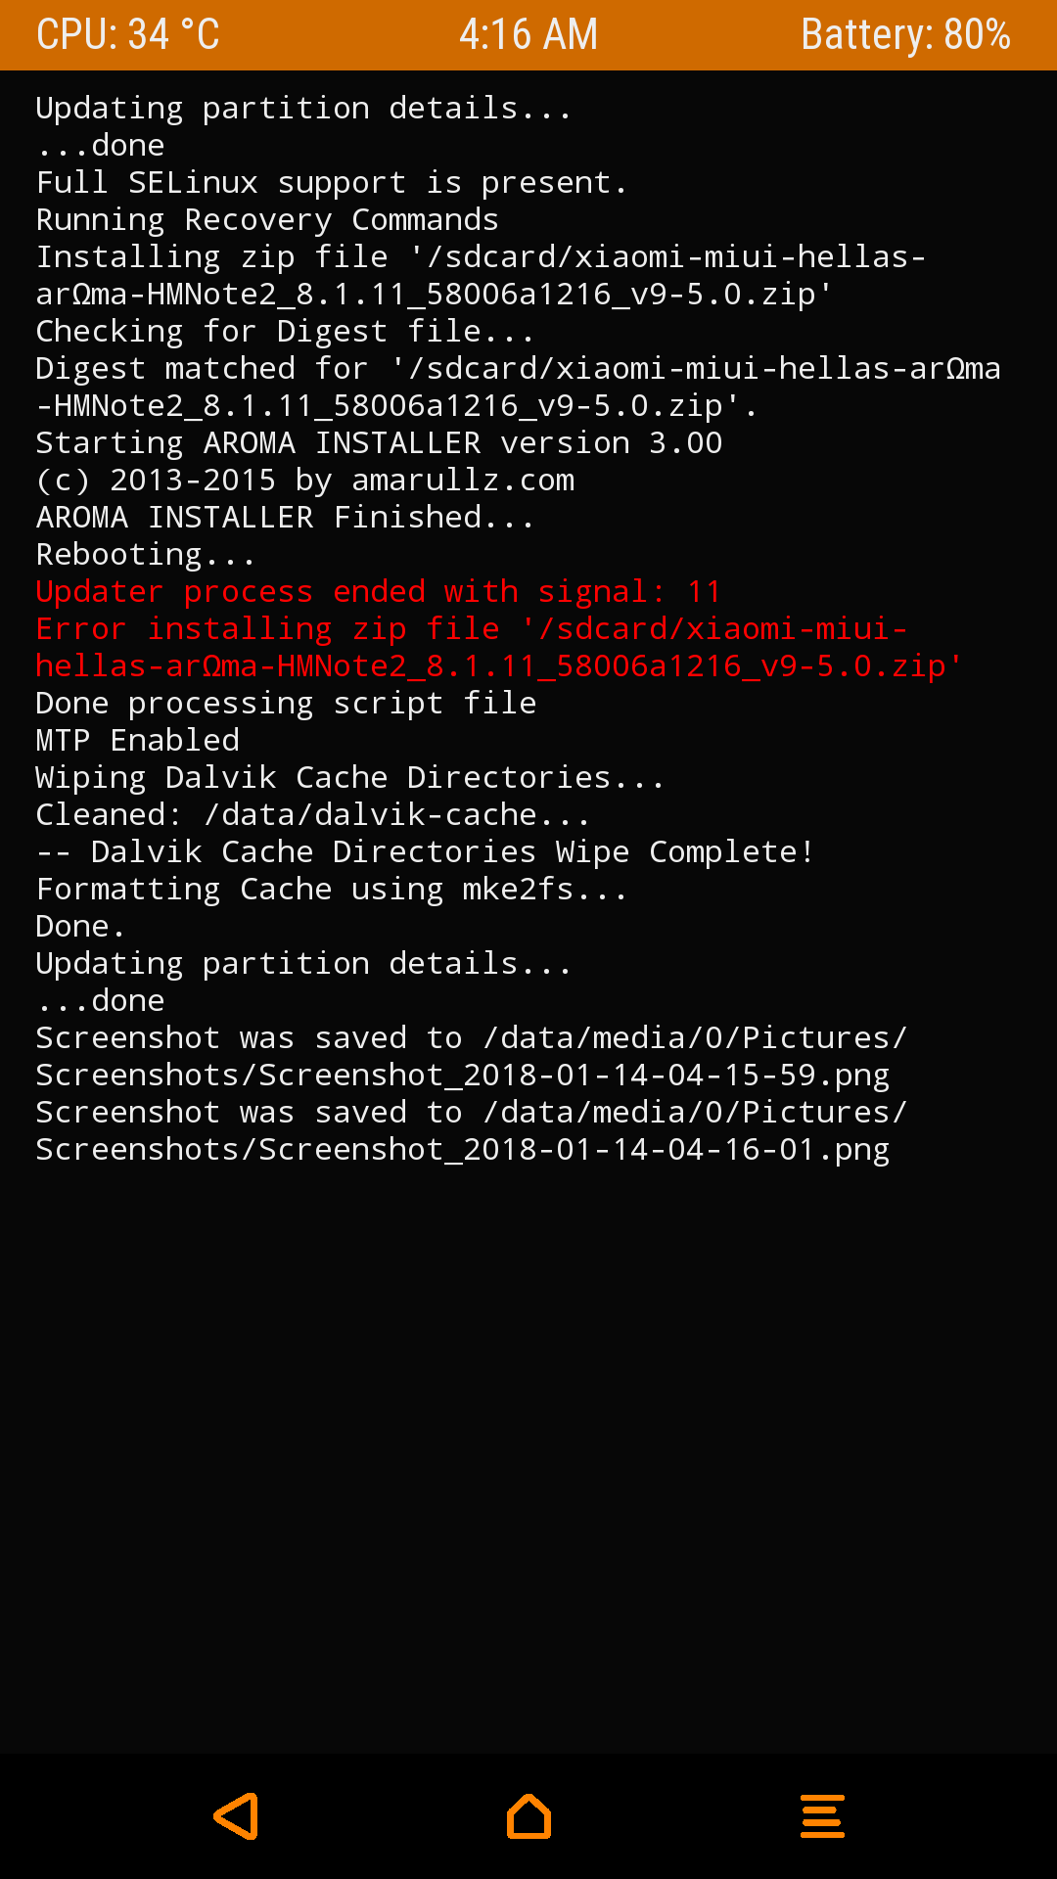
Task: Select the Screenshot_2018-01-14-04-16-01.png filename line
Action: click(462, 1150)
